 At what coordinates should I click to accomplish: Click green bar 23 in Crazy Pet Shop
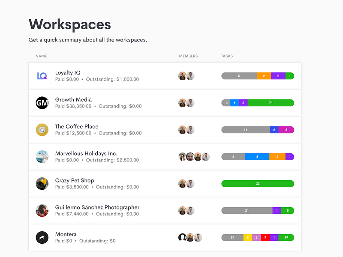[258, 184]
